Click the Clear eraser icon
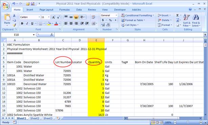 [x=178, y=25]
